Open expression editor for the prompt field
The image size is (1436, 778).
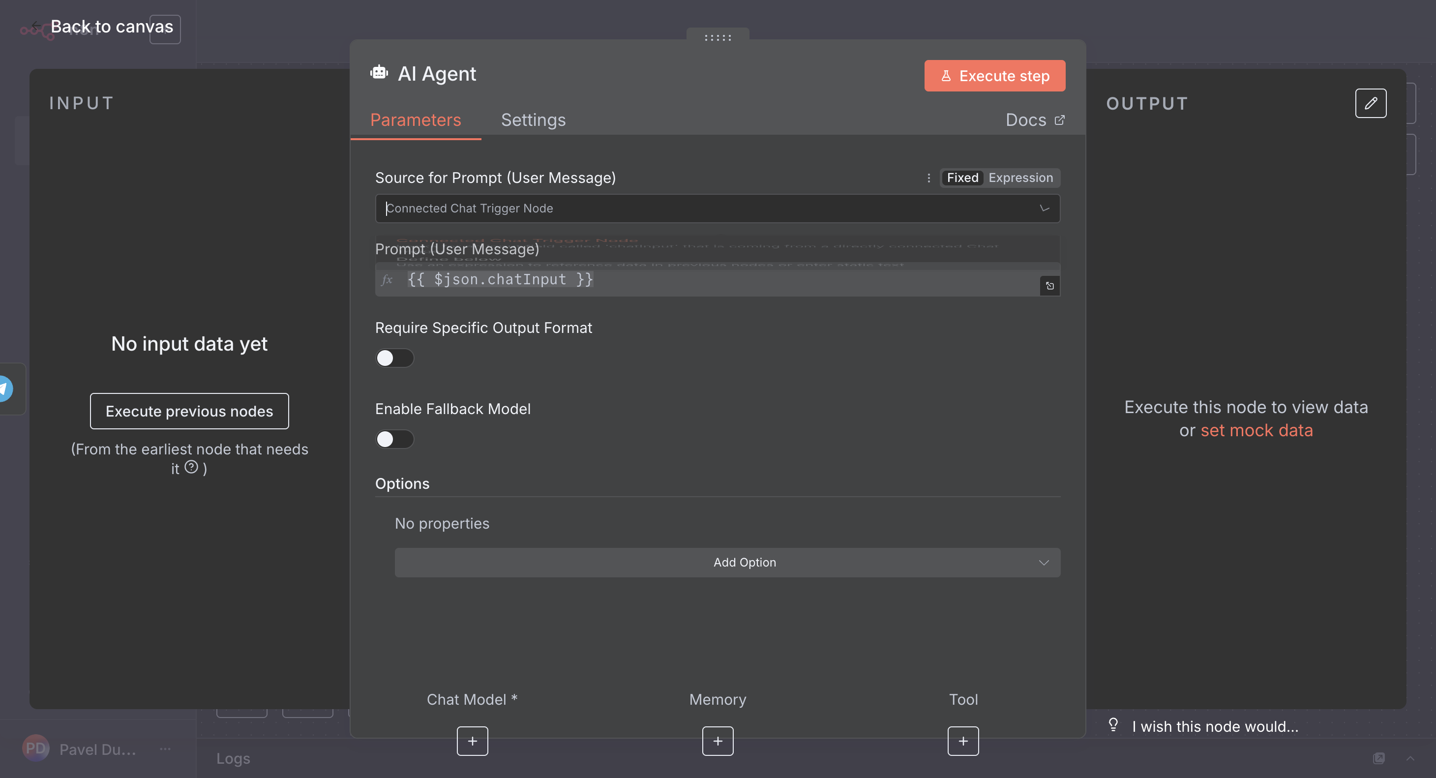coord(1049,286)
